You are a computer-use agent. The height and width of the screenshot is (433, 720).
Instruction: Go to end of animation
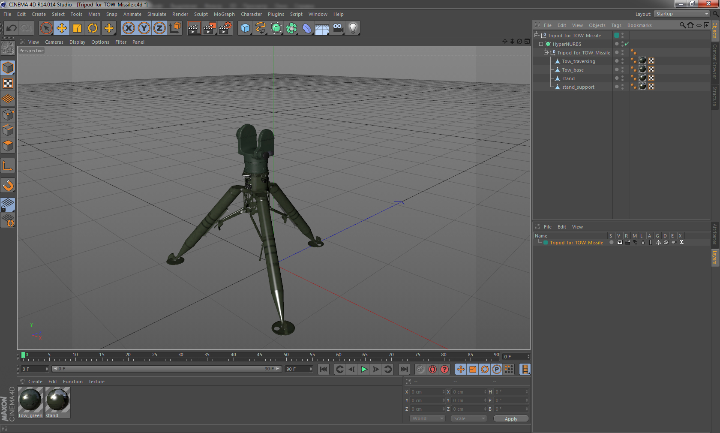coord(404,369)
